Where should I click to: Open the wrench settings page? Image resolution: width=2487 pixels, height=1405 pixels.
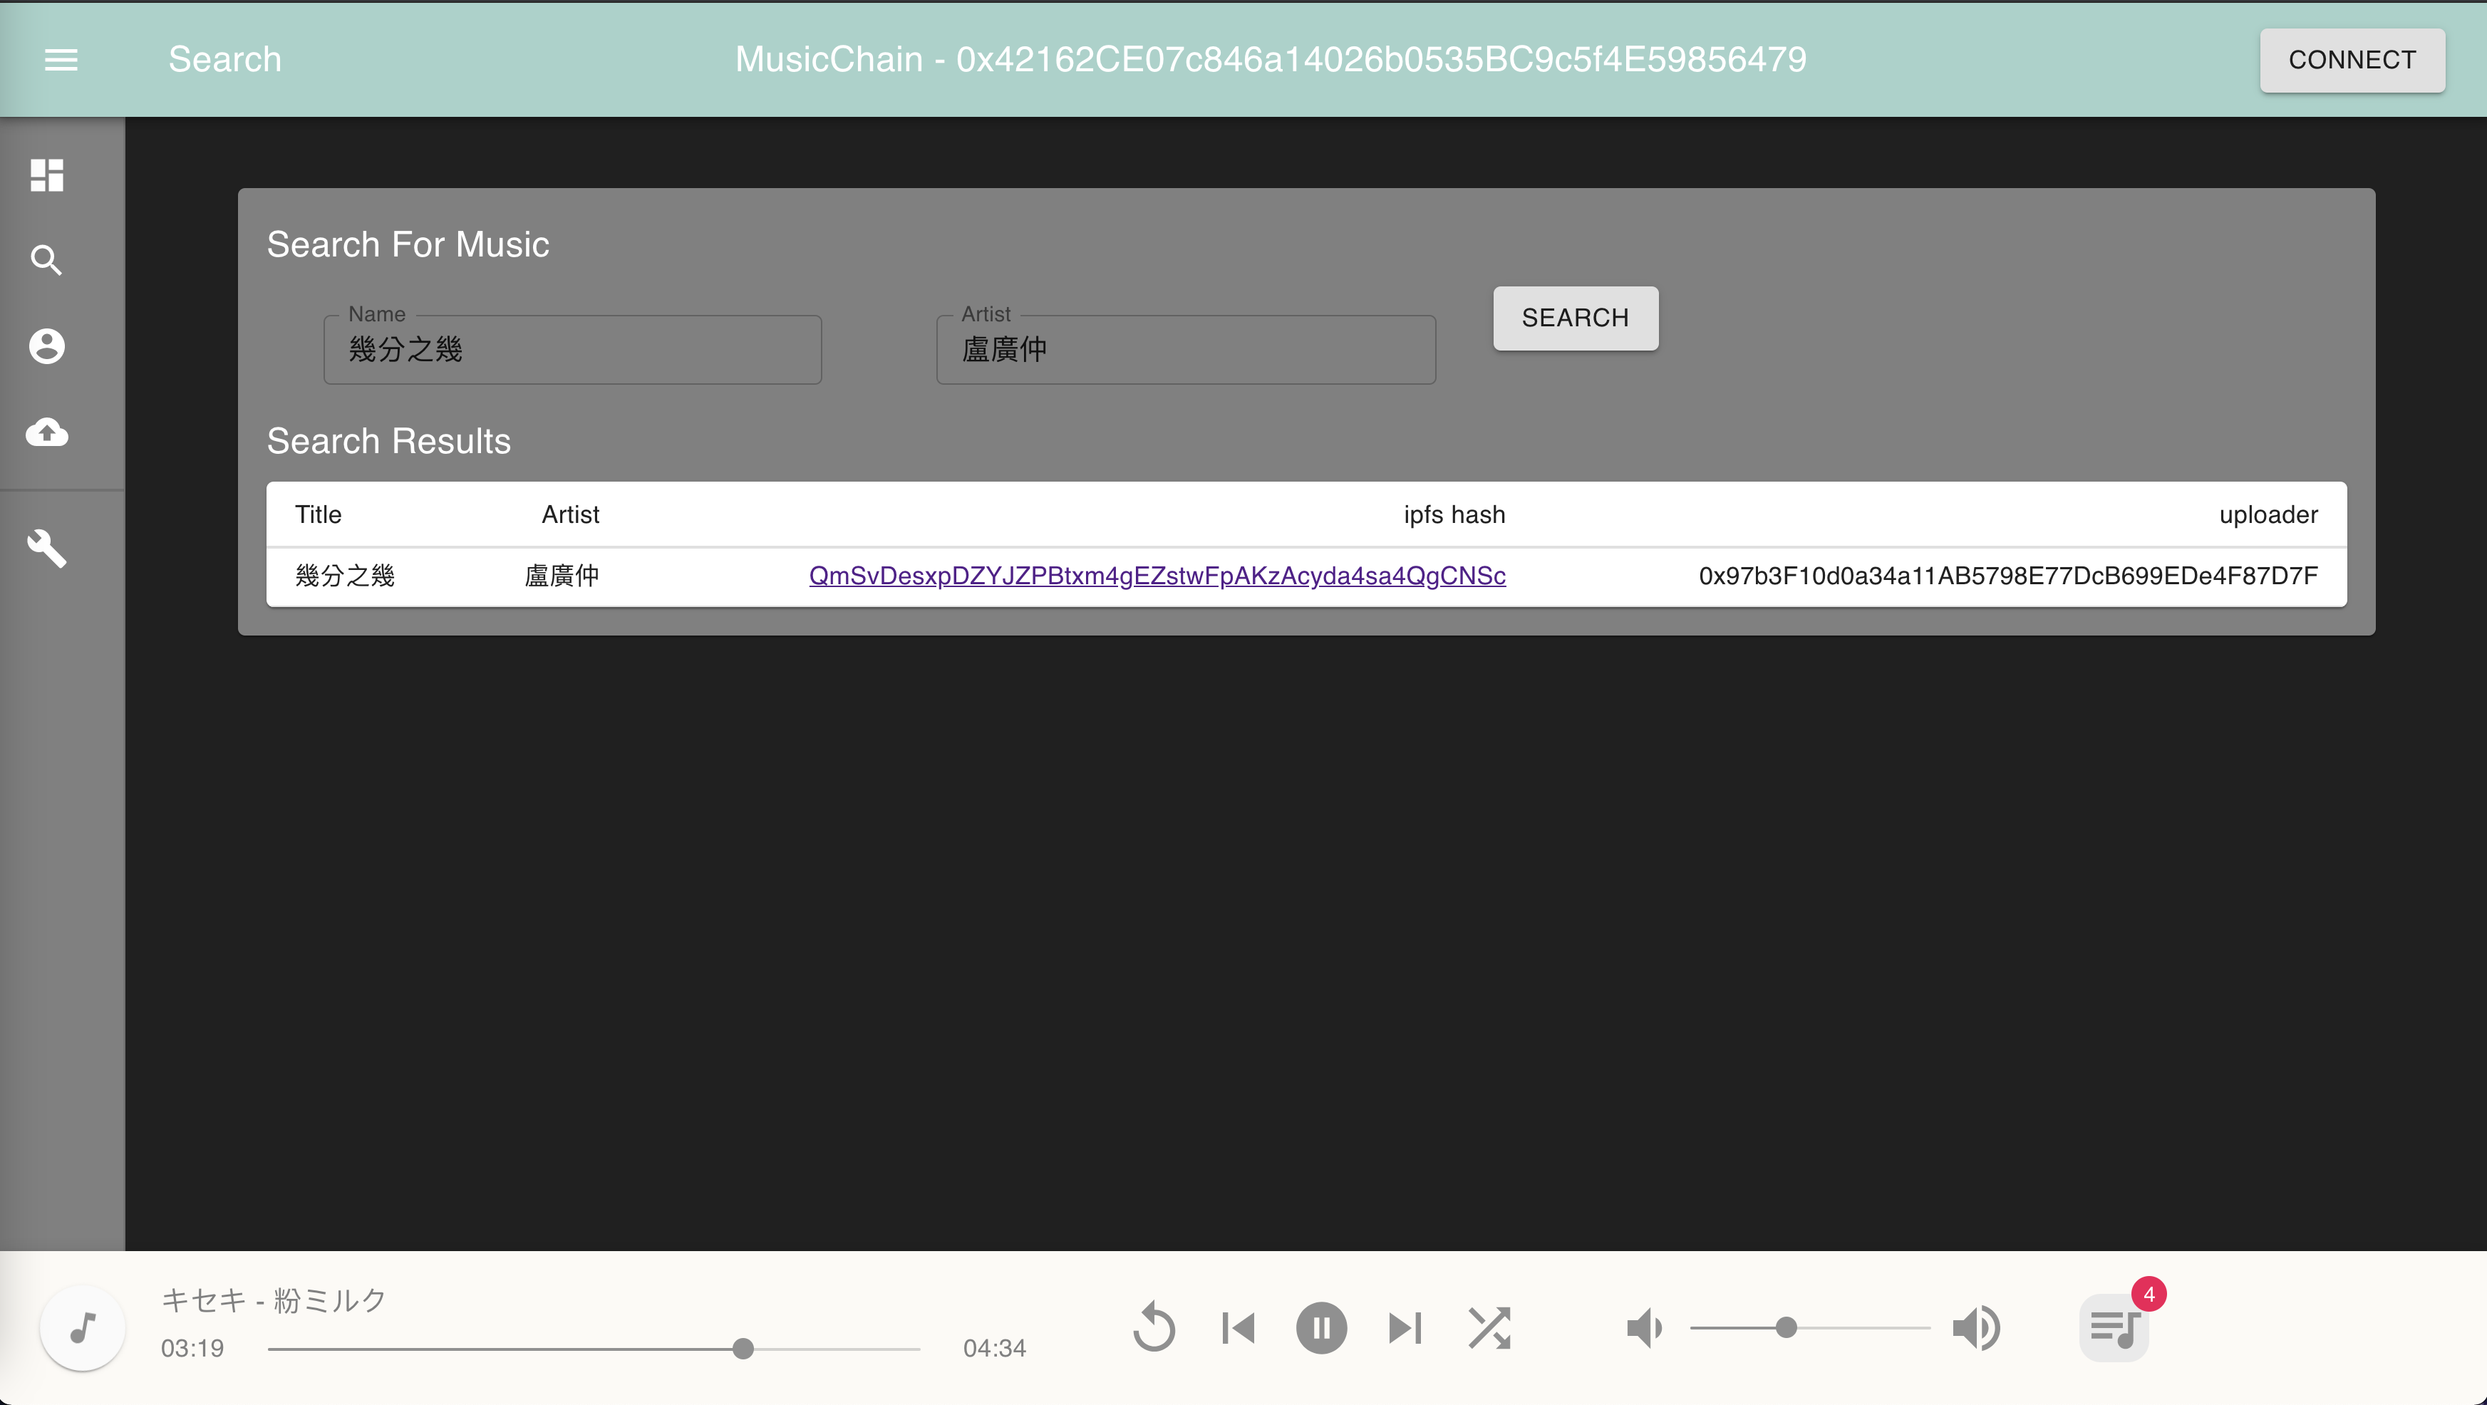click(46, 548)
